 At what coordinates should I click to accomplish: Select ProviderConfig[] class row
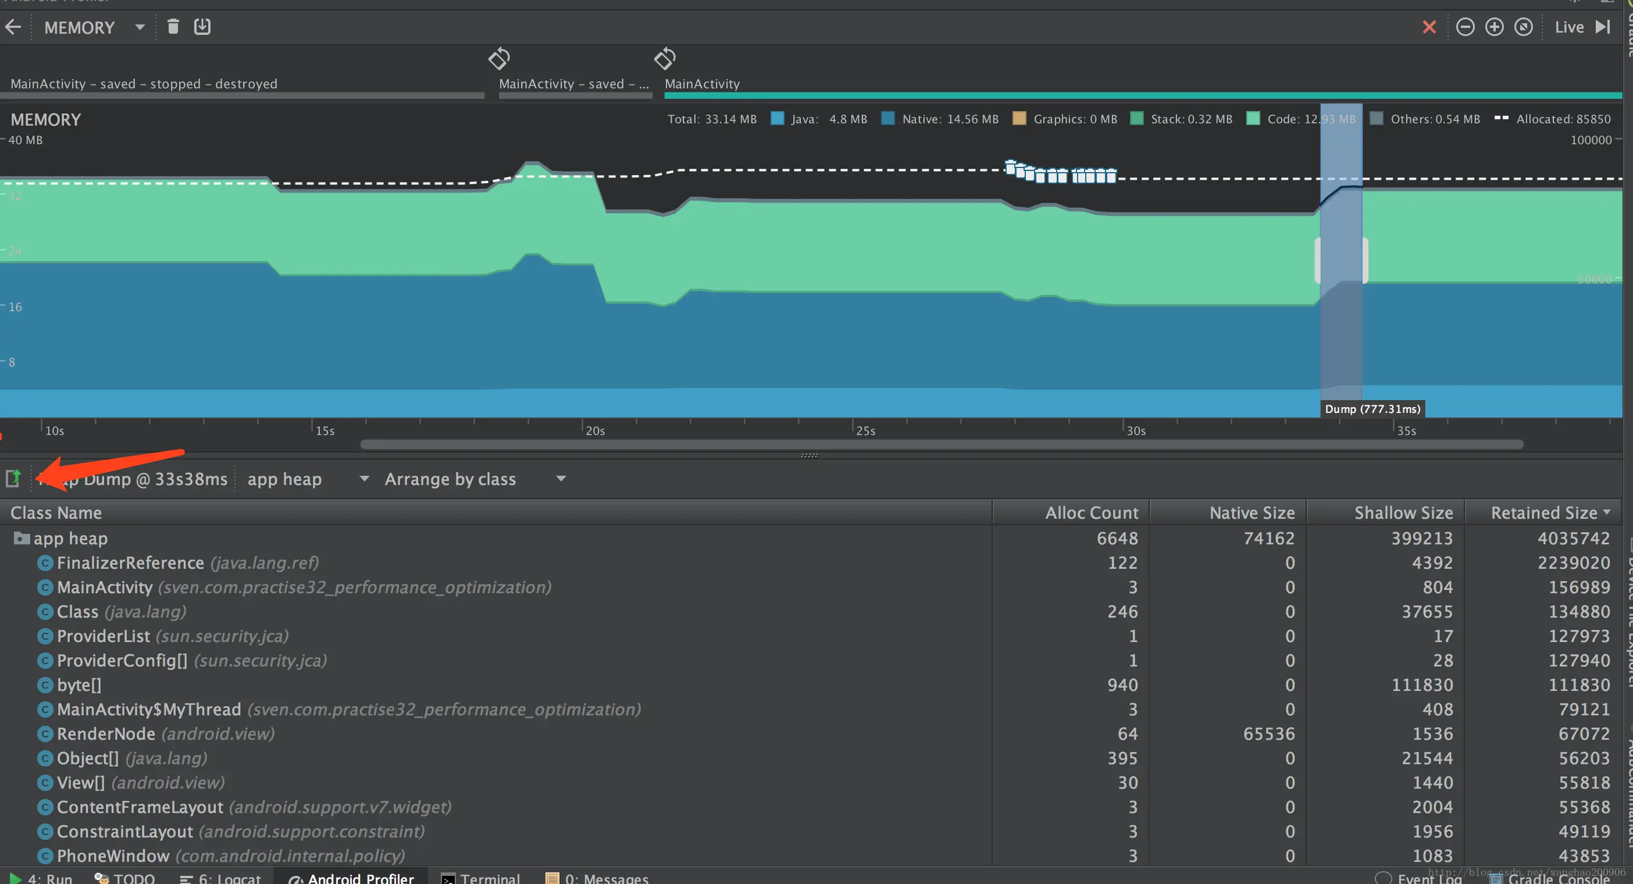(x=811, y=660)
